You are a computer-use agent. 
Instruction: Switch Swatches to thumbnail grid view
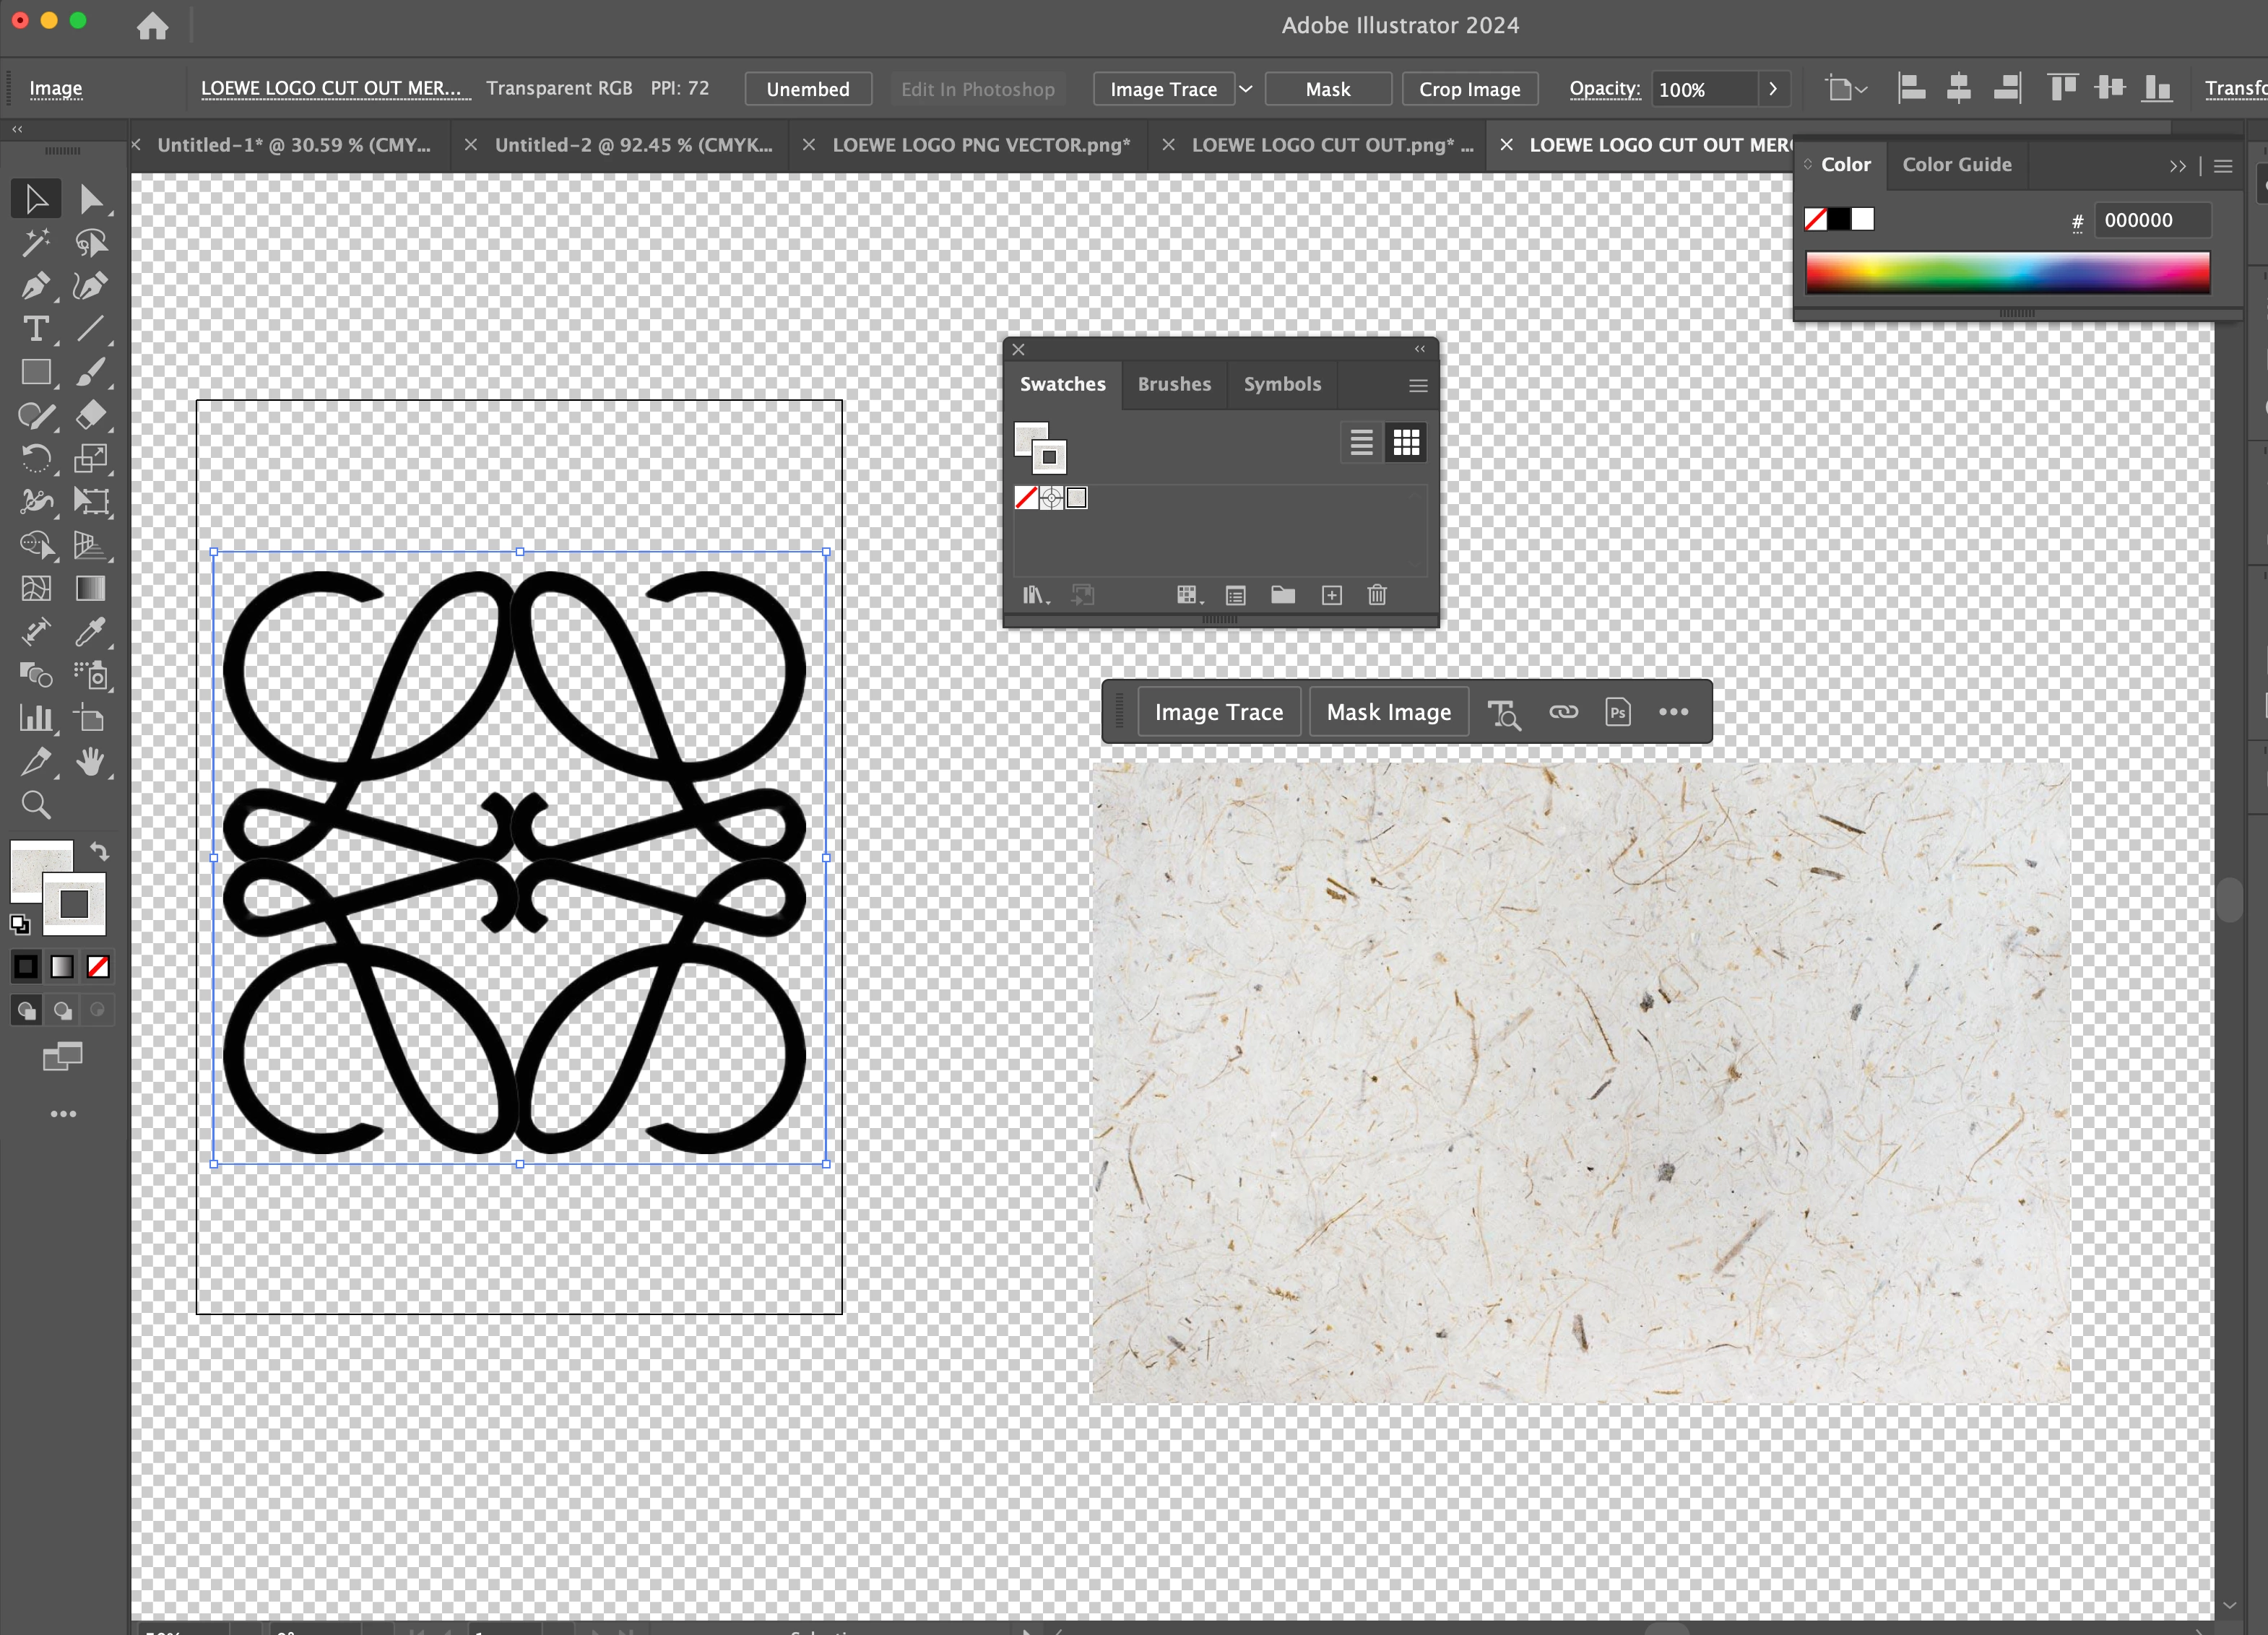[x=1406, y=442]
